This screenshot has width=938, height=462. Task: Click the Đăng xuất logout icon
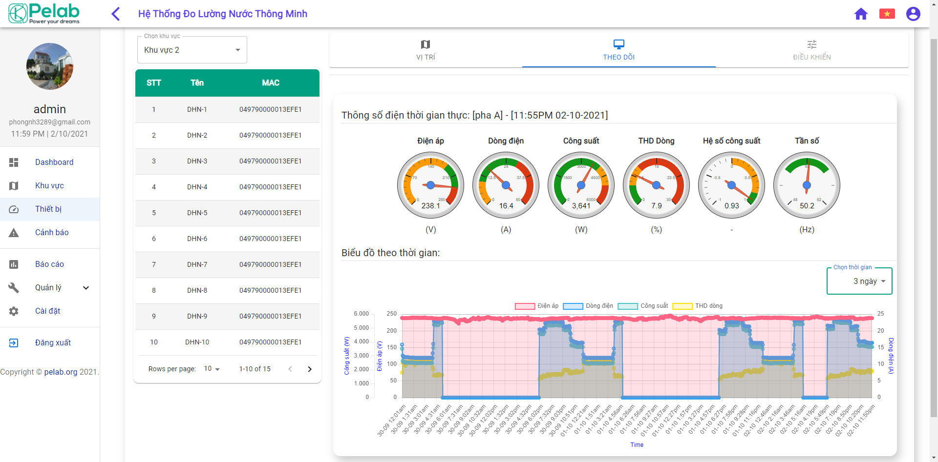point(14,343)
